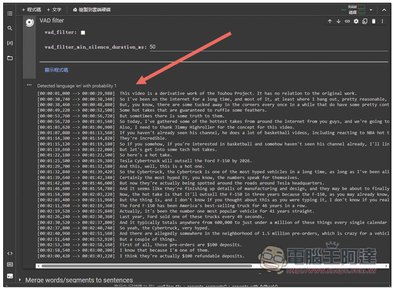
Task: Mirror cell in tab icon
Action: [365, 21]
